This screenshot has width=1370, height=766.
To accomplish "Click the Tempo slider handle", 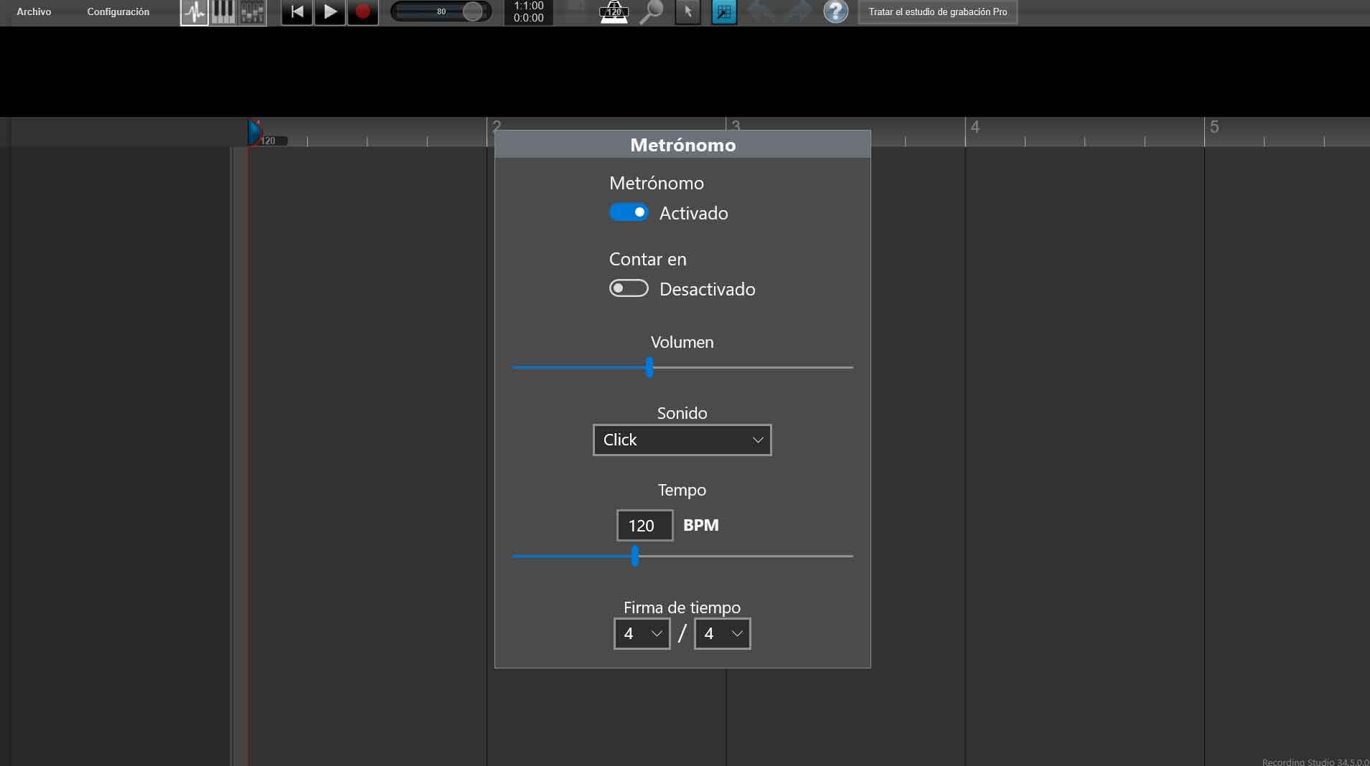I will point(635,556).
